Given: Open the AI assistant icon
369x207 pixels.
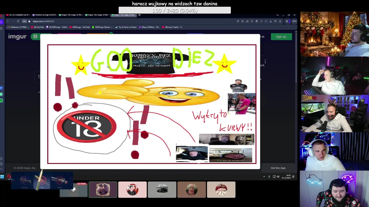Looking at the screenshot, I should pos(294,21).
